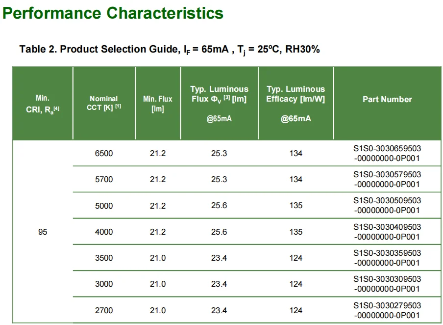Select the 3500 CCT cell

pyautogui.click(x=104, y=258)
